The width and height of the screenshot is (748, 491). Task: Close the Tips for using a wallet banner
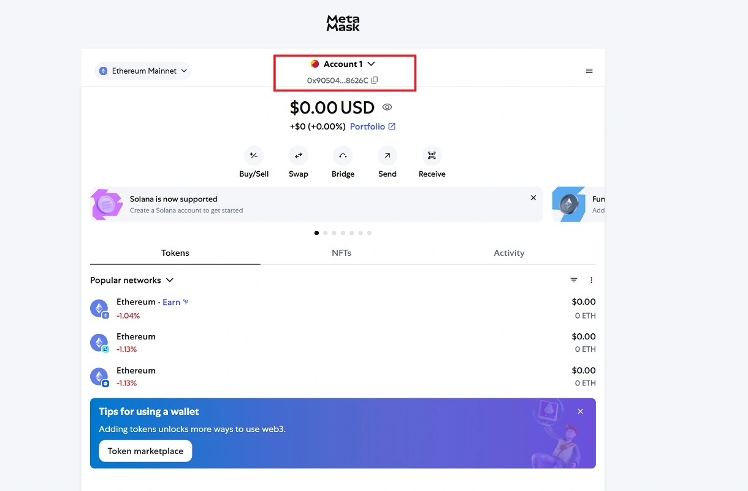(x=581, y=411)
